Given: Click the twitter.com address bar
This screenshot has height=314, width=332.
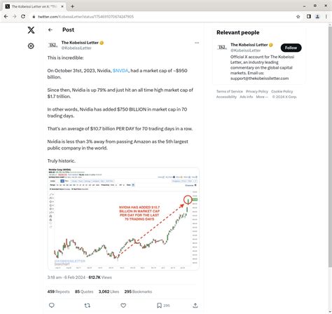Looking at the screenshot, I should tap(163, 17).
